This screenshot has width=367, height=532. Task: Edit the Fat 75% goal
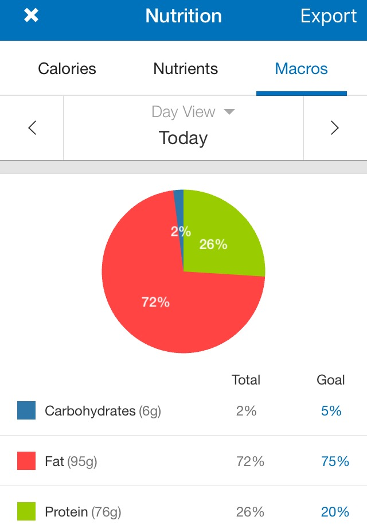click(x=335, y=461)
